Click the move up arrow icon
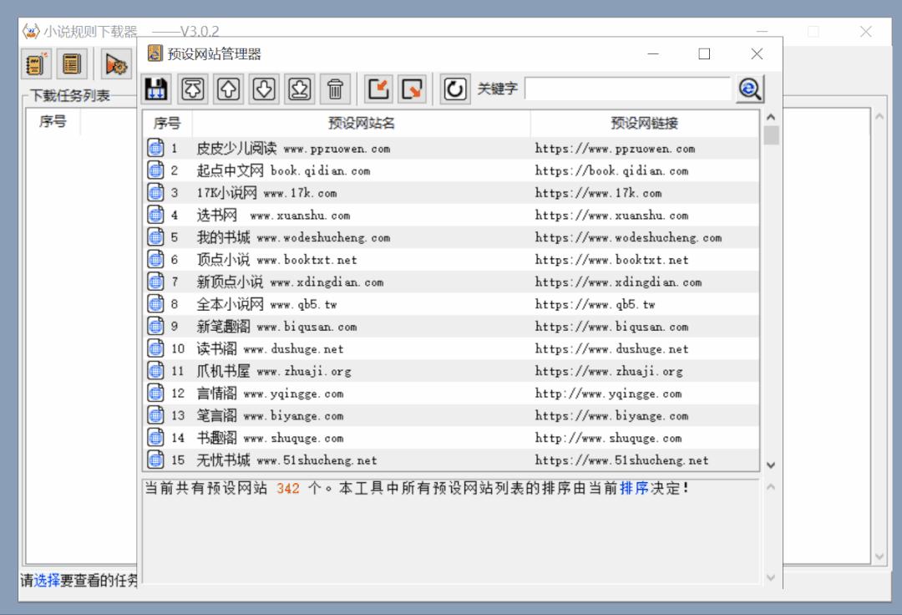This screenshot has height=615, width=902. 228,89
